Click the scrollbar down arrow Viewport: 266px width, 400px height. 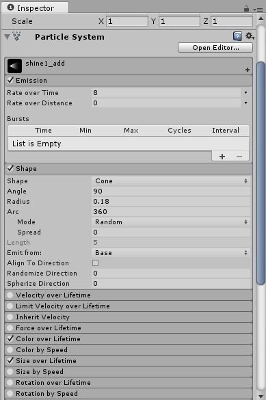click(261, 396)
